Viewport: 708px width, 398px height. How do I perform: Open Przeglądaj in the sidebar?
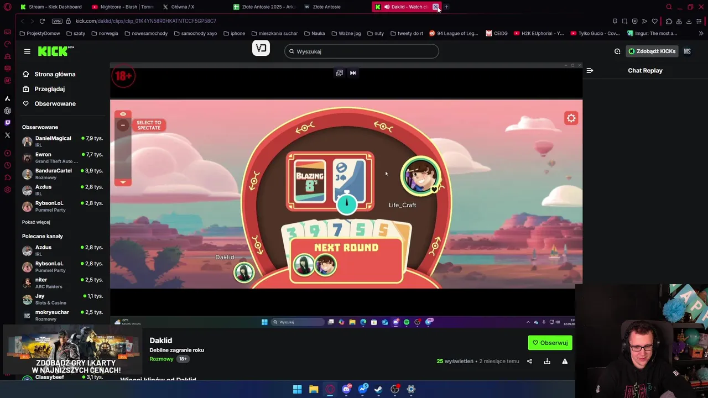pyautogui.click(x=49, y=89)
